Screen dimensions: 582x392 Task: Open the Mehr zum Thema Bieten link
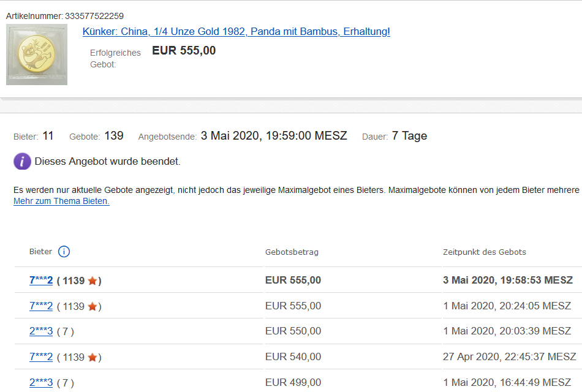point(61,201)
